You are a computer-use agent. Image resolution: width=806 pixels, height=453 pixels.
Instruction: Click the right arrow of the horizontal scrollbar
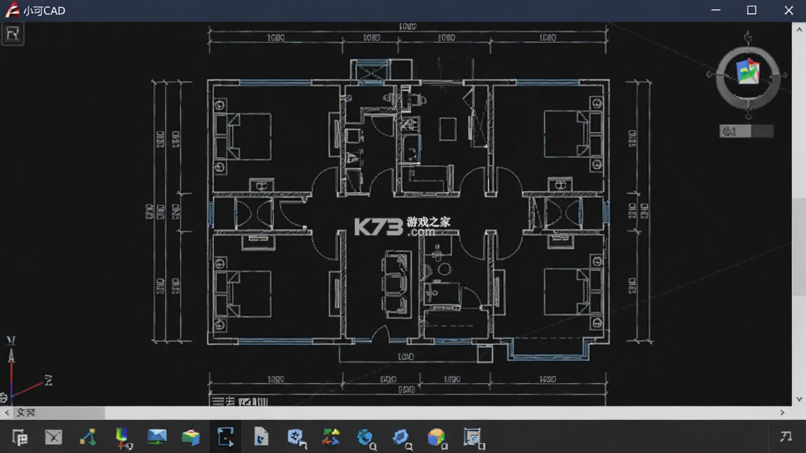[782, 412]
